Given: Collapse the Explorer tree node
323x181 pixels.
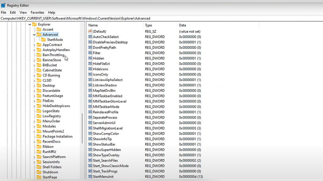Looking at the screenshot, I should click(x=29, y=24).
